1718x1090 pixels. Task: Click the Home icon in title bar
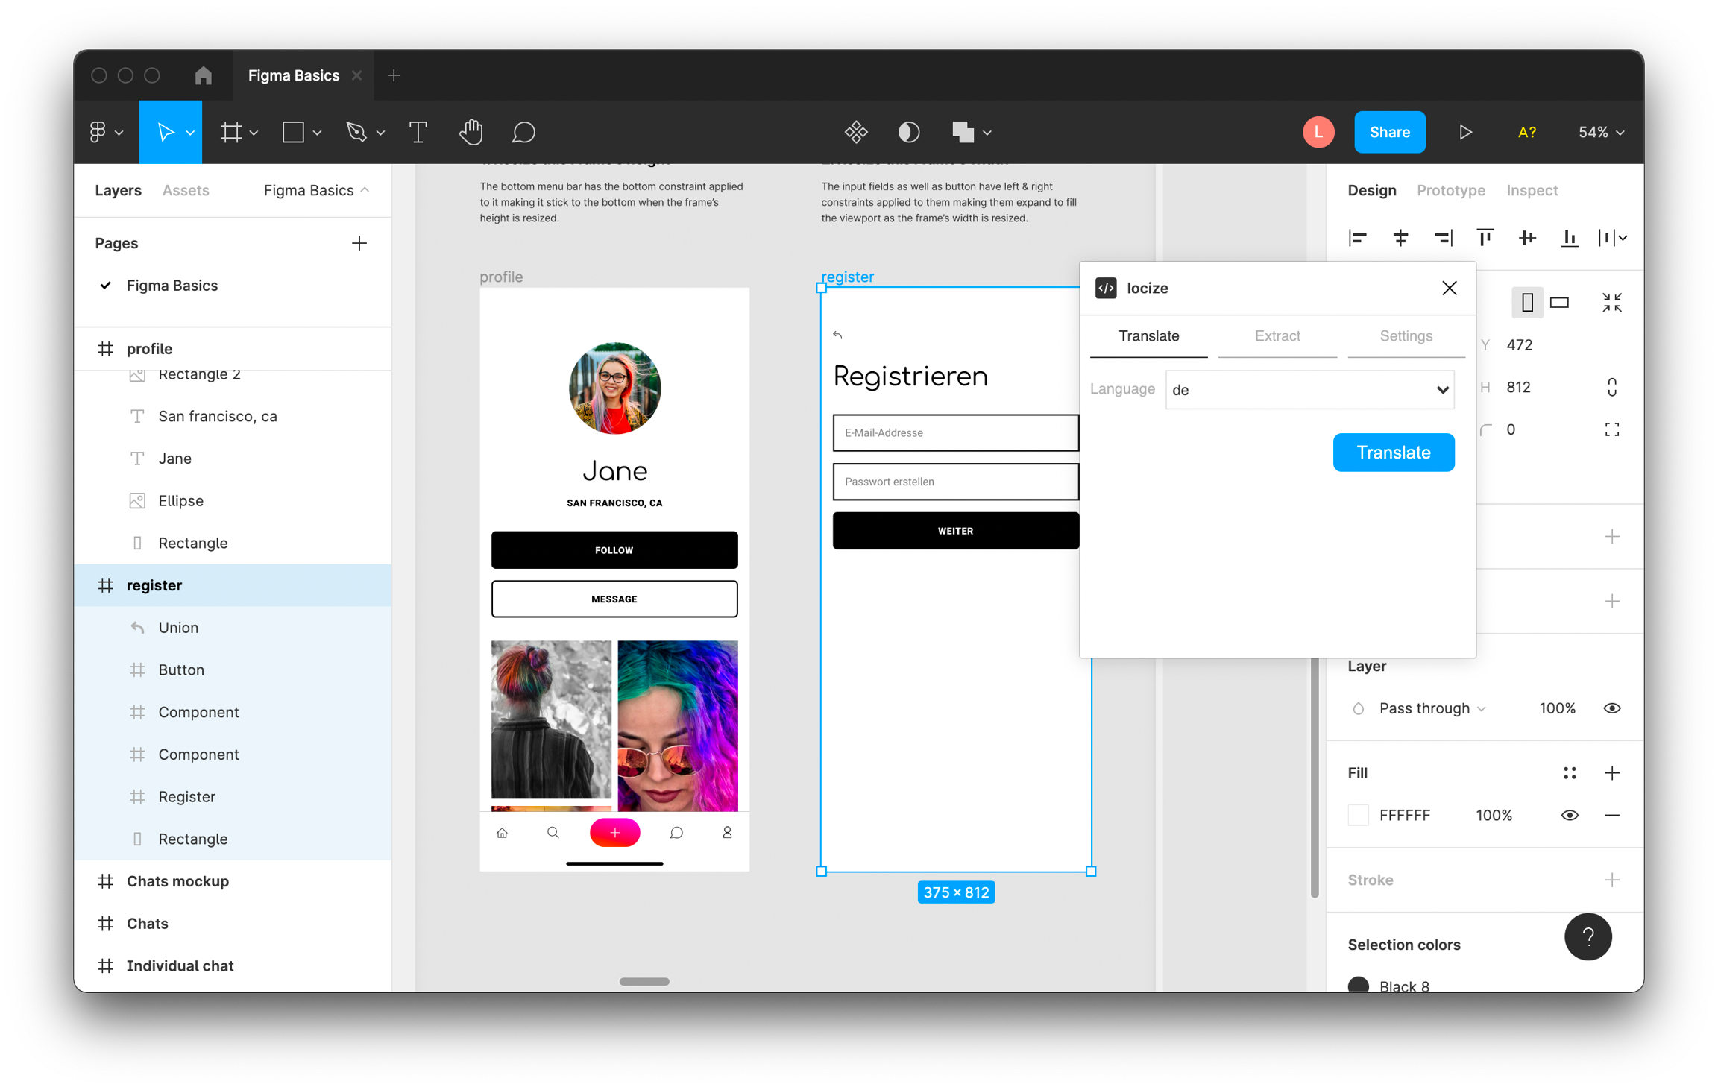[203, 75]
